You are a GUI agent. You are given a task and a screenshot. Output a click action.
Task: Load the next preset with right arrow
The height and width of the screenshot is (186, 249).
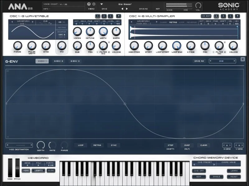click(x=127, y=9)
